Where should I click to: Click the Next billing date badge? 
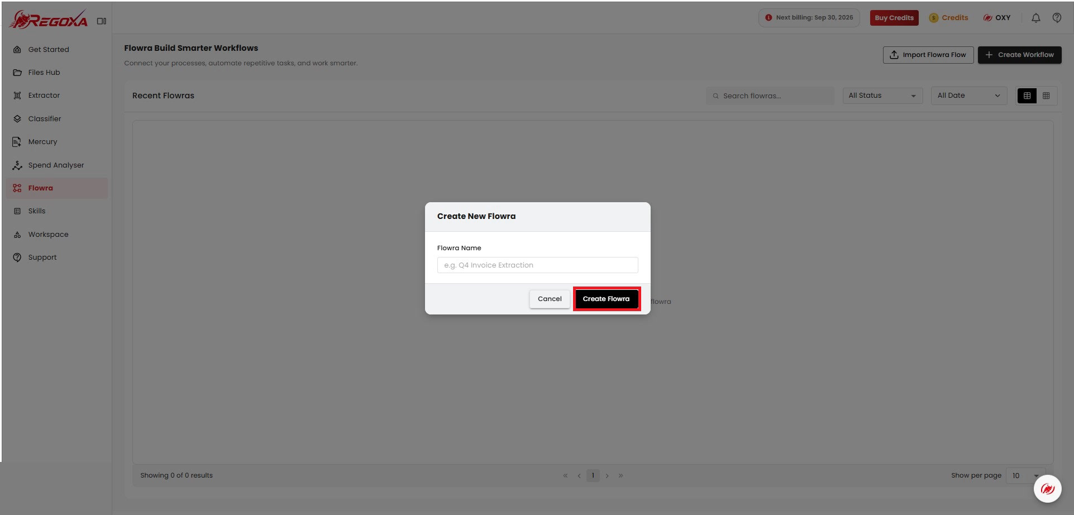[809, 18]
